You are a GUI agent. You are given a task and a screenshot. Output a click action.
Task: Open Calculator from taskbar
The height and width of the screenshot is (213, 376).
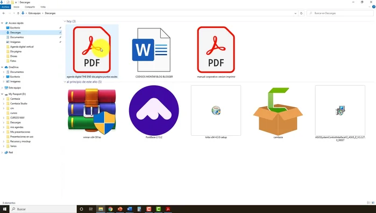pos(139,209)
